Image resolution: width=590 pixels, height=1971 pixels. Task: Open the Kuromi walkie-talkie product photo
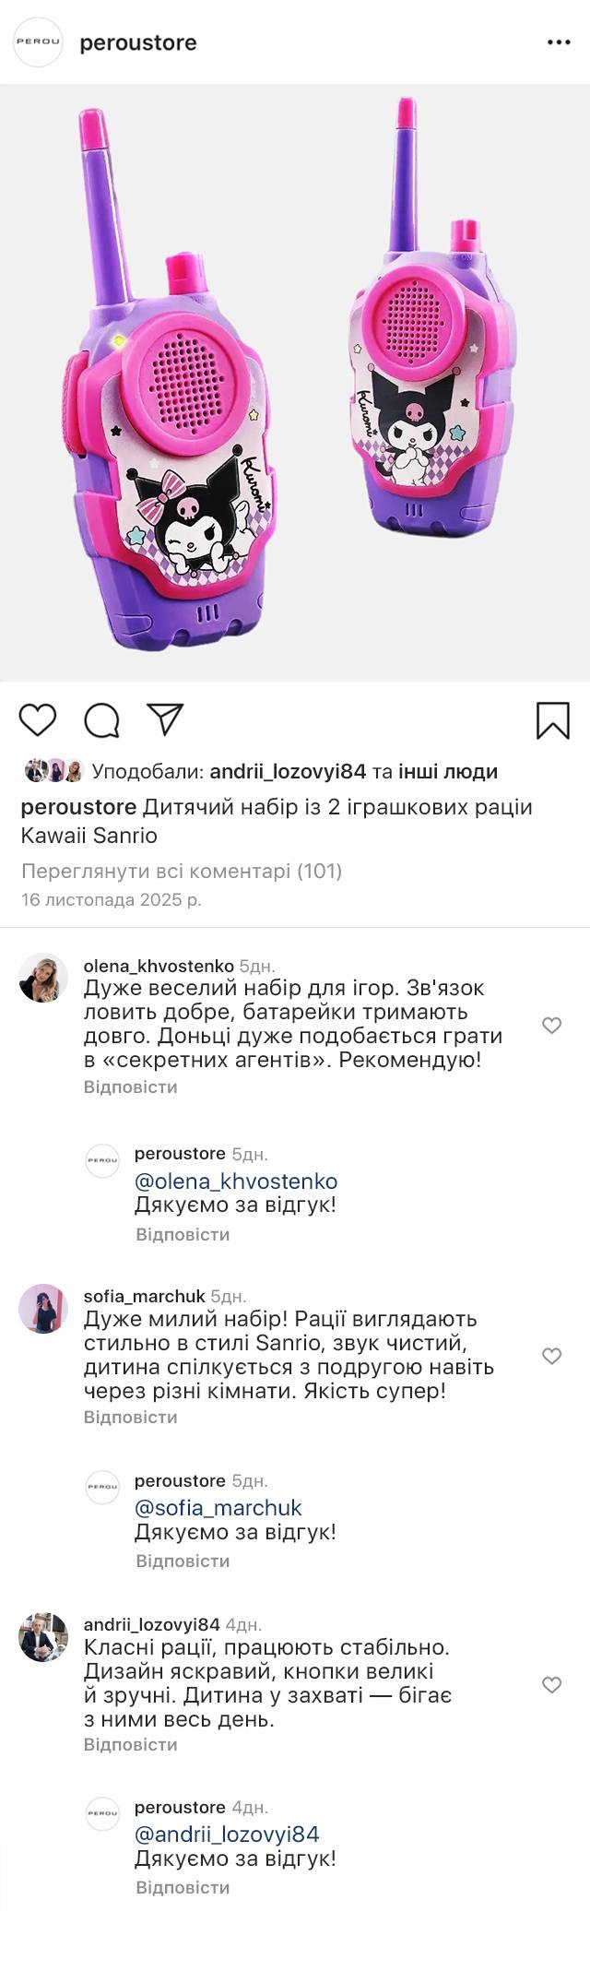pyautogui.click(x=295, y=383)
